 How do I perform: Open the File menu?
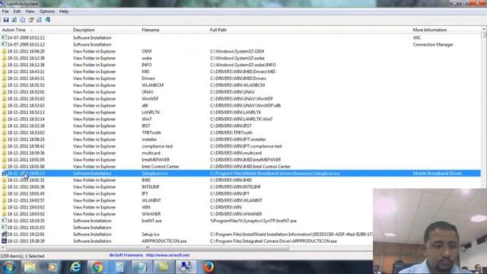point(5,11)
